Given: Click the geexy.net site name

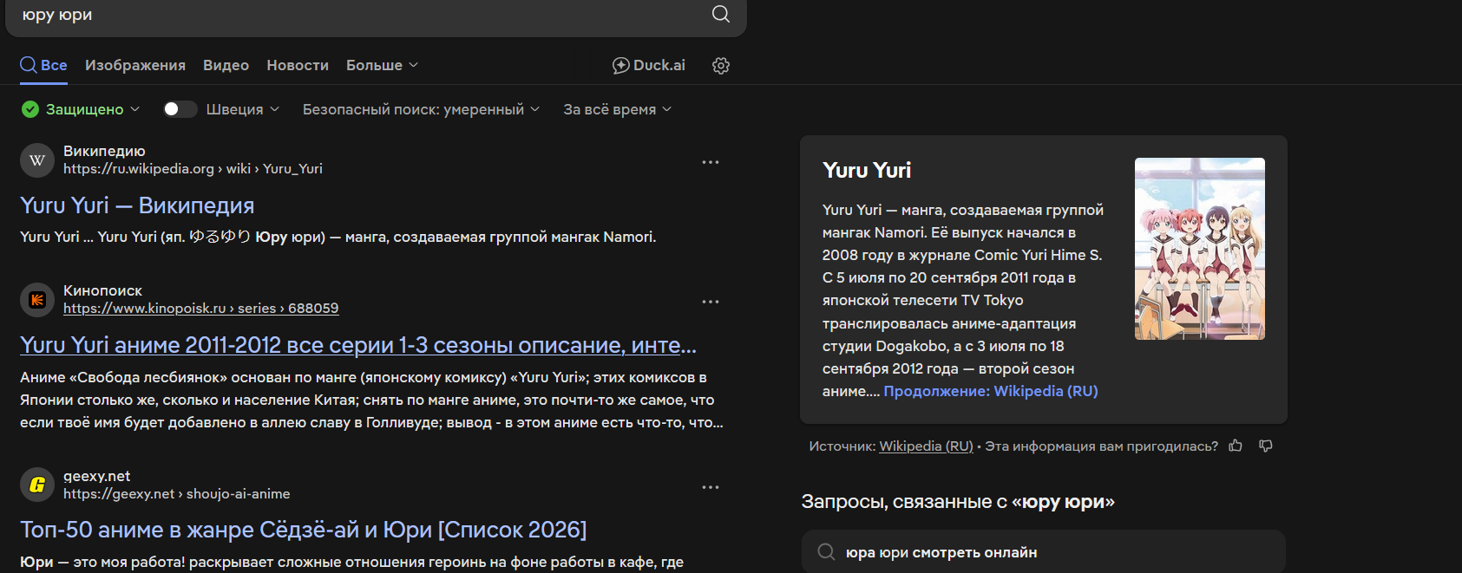Looking at the screenshot, I should point(96,476).
